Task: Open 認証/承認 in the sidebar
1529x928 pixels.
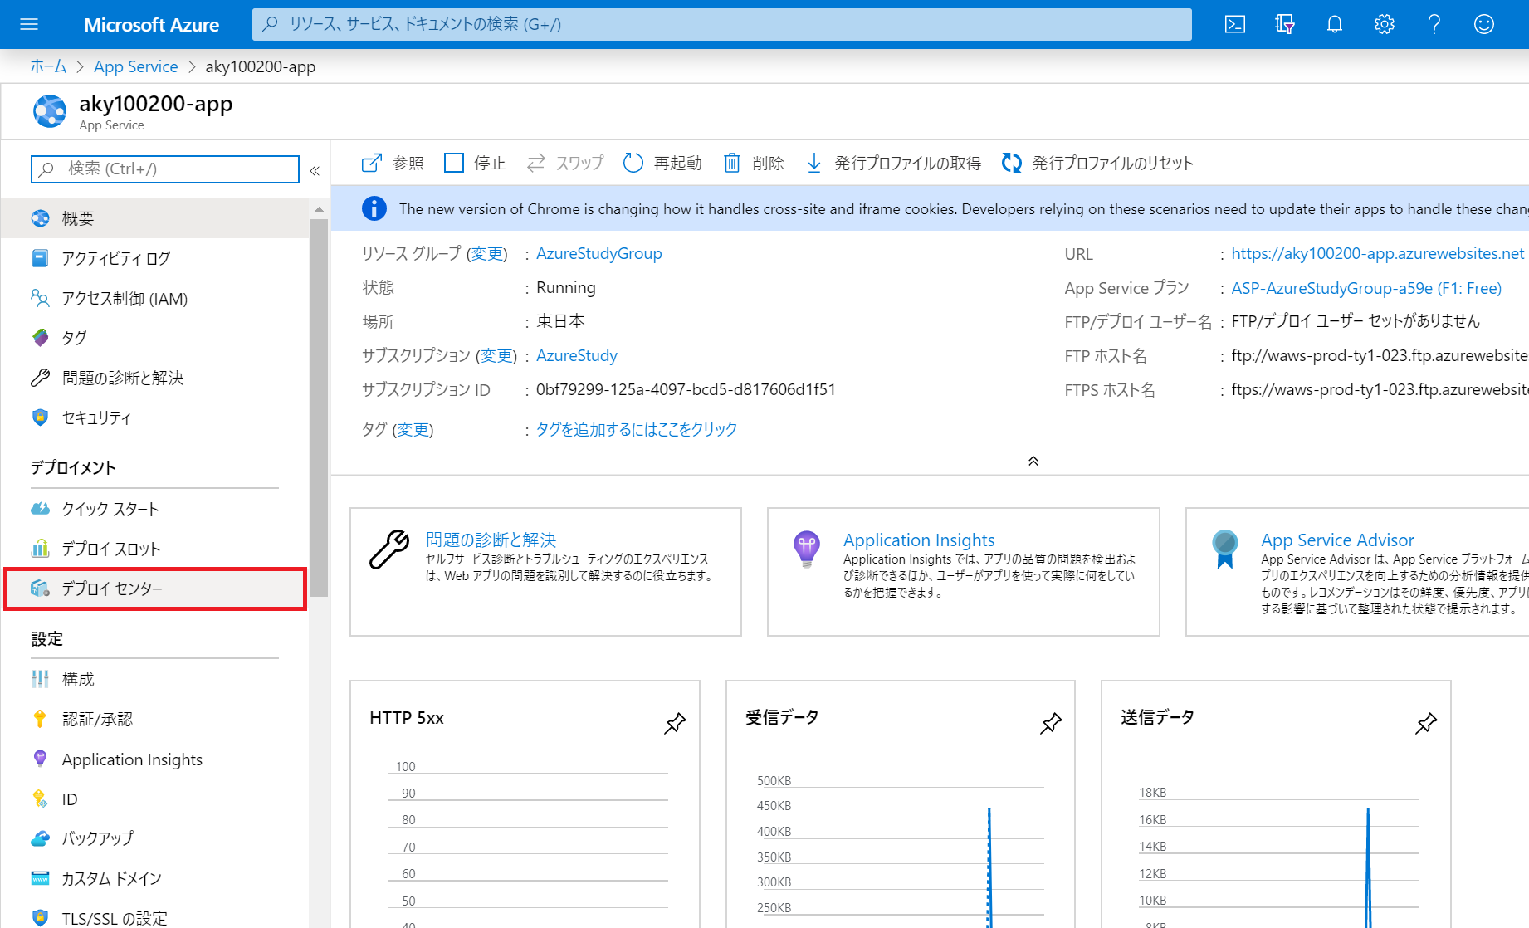Action: 154,719
